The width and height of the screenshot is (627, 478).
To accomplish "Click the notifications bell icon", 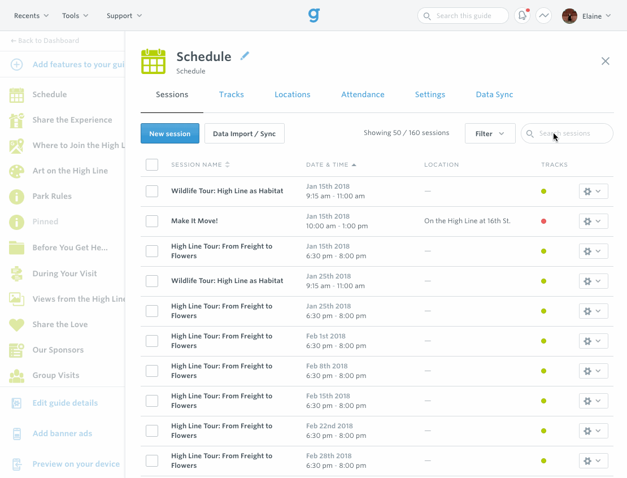I will (x=520, y=15).
